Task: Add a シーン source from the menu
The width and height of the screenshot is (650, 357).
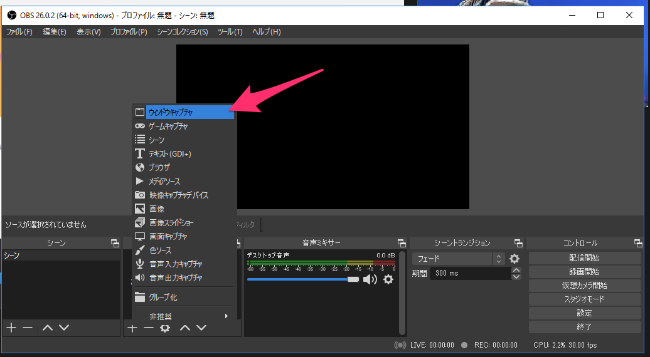Action: [x=184, y=140]
